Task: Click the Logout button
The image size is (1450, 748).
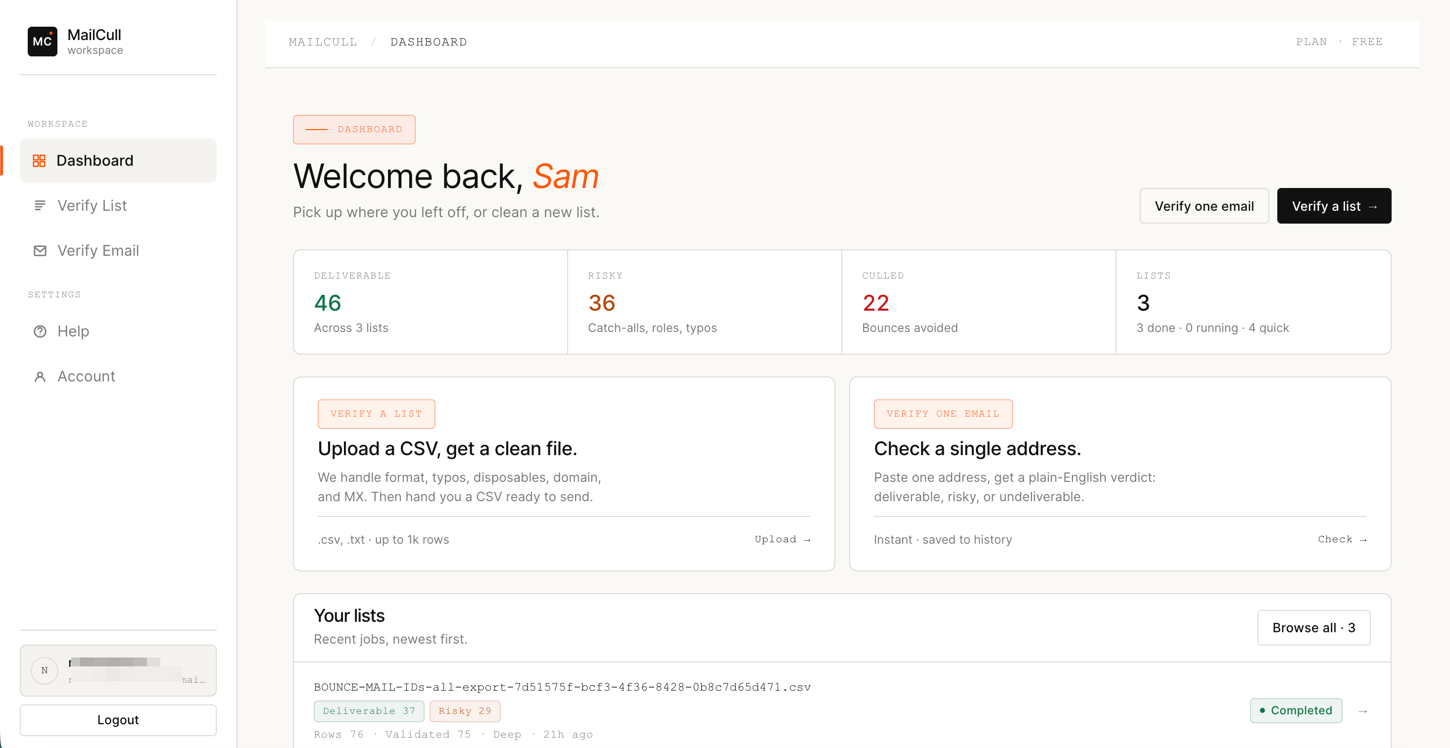Action: (118, 719)
